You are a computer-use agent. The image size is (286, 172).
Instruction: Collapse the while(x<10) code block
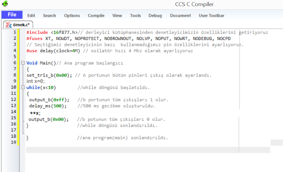23,87
